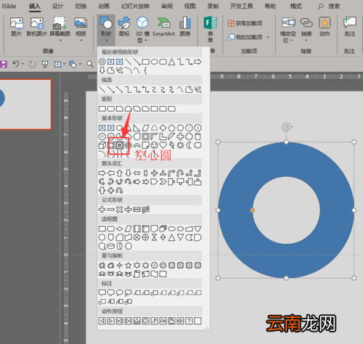Click the orange adjustment handle on donut
Screen dimensions: 363x344
pos(252,210)
